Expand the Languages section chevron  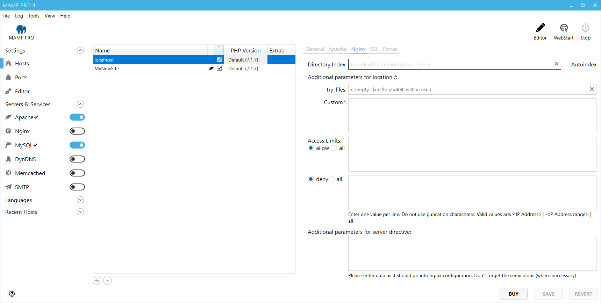pos(80,200)
